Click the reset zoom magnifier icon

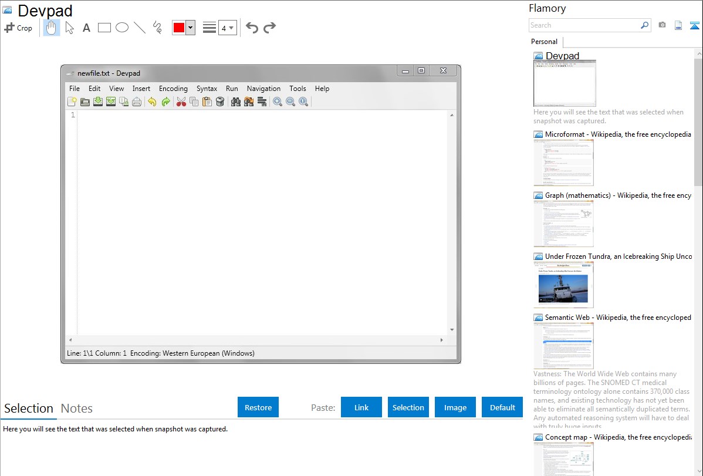tap(303, 102)
